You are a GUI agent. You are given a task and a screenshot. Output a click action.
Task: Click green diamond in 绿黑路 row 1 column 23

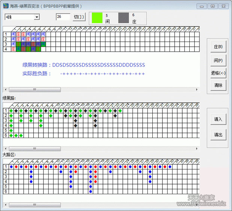(x=120, y=111)
